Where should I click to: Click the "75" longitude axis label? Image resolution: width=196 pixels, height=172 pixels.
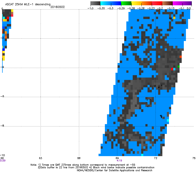click(x=194, y=158)
